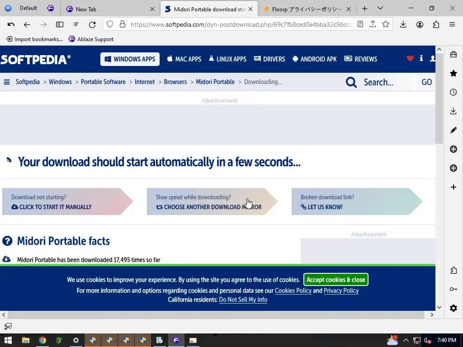This screenshot has height=347, width=463.
Task: Click the GO search button
Action: tap(427, 82)
